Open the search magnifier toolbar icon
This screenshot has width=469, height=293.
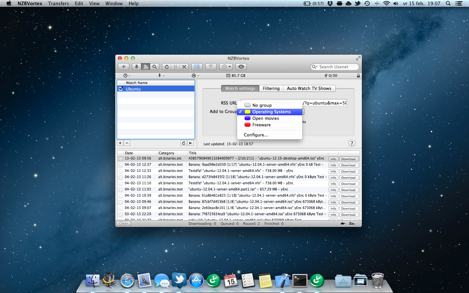155,67
